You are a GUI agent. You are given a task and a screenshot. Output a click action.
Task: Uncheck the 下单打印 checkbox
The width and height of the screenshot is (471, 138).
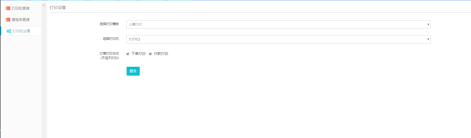128,54
